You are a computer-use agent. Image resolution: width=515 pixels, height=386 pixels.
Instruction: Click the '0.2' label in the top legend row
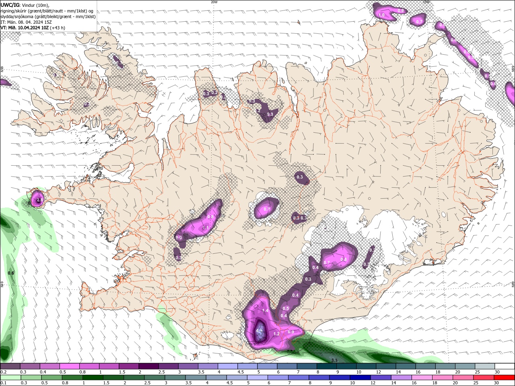click(x=3, y=372)
